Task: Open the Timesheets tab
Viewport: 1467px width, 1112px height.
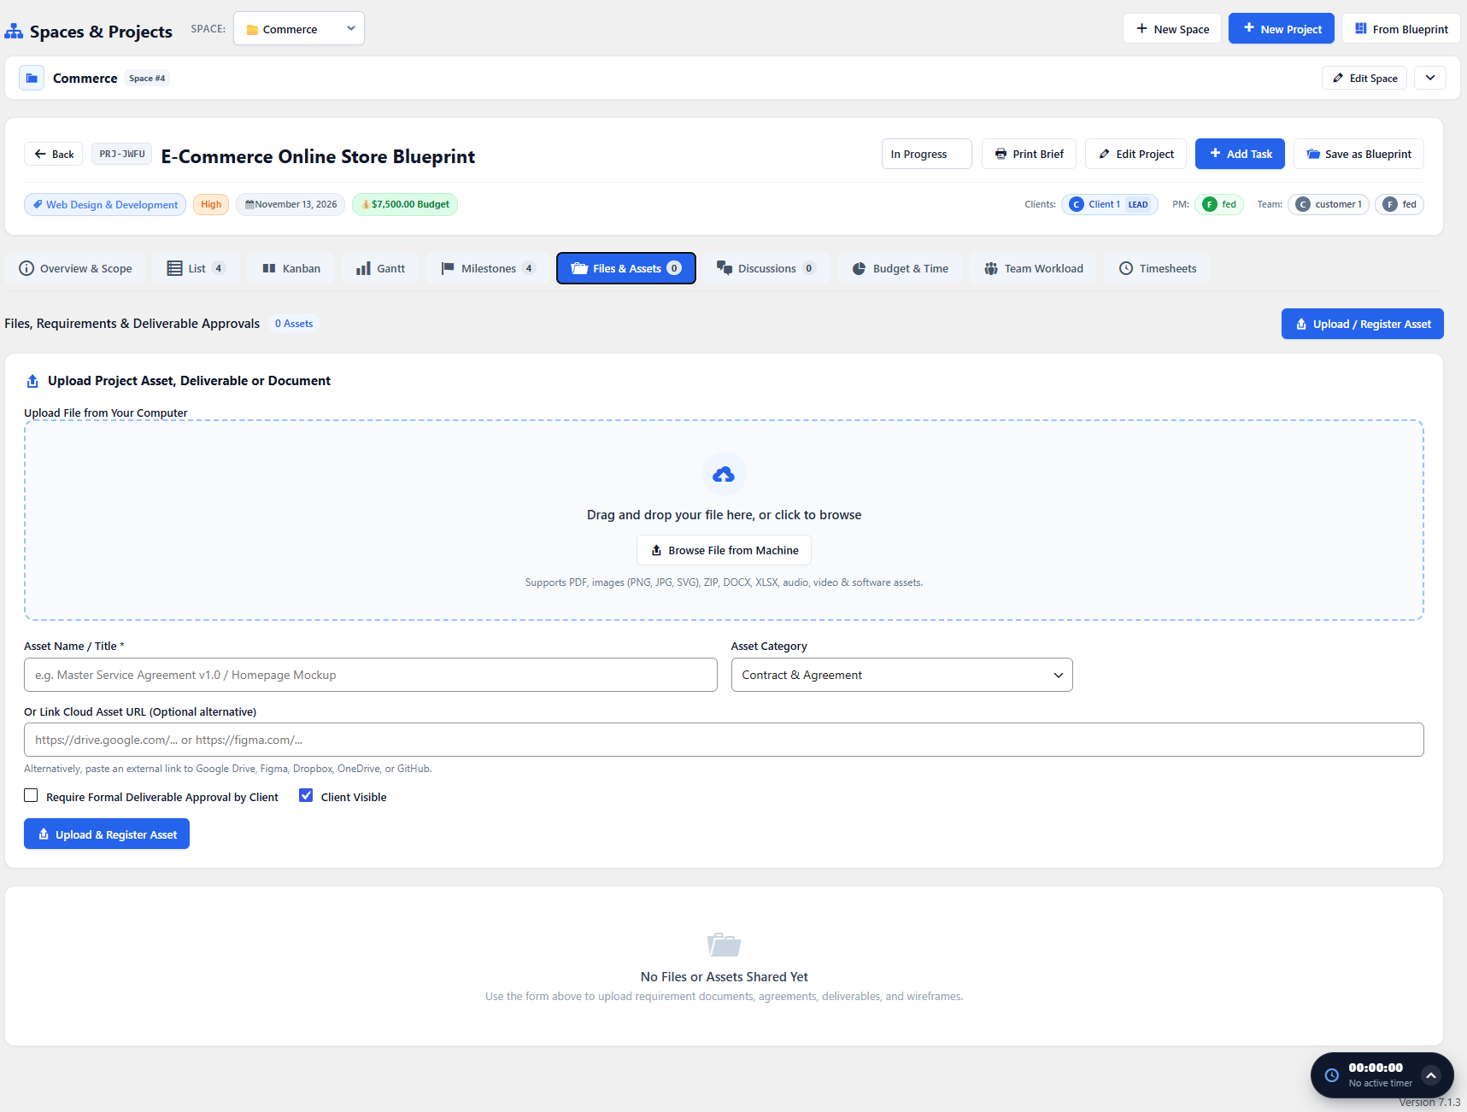Action: click(x=1157, y=268)
